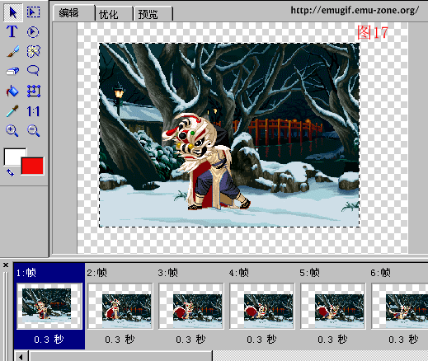Screen dimensions: 428x361
Task: Select the Text tool
Action: [12, 31]
